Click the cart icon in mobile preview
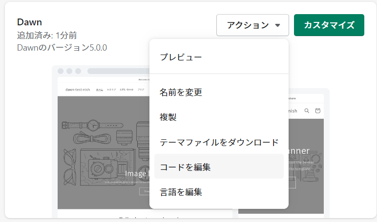Screen dimensions: 377x222 pyautogui.click(x=318, y=111)
